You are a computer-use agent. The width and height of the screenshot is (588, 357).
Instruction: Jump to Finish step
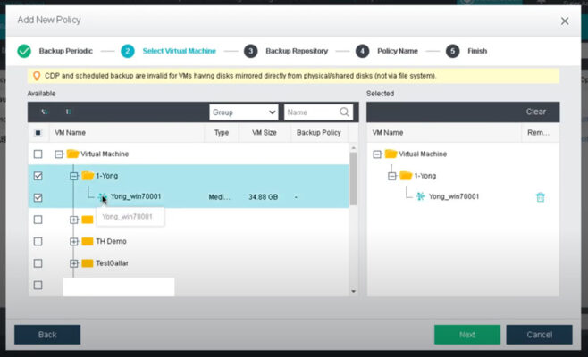click(x=477, y=51)
